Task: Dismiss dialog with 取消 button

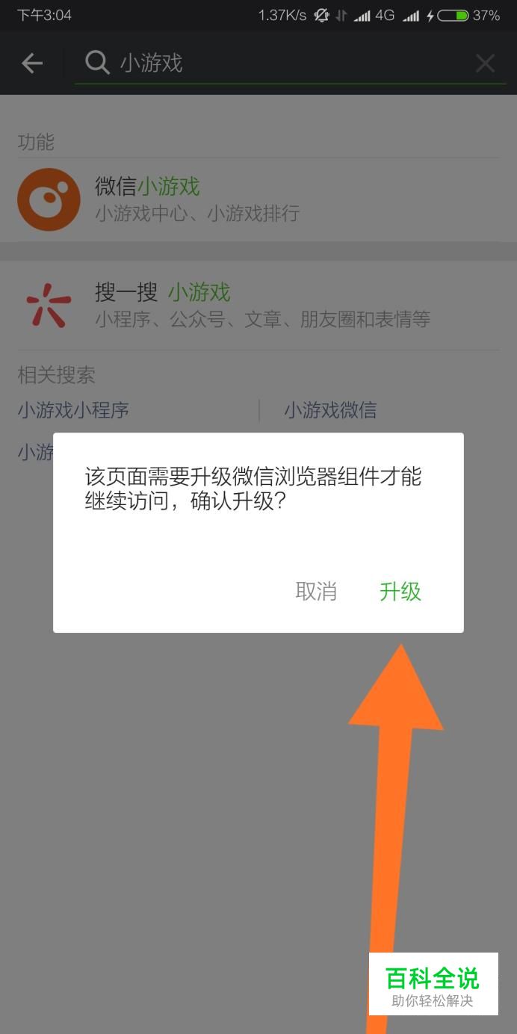Action: tap(316, 592)
